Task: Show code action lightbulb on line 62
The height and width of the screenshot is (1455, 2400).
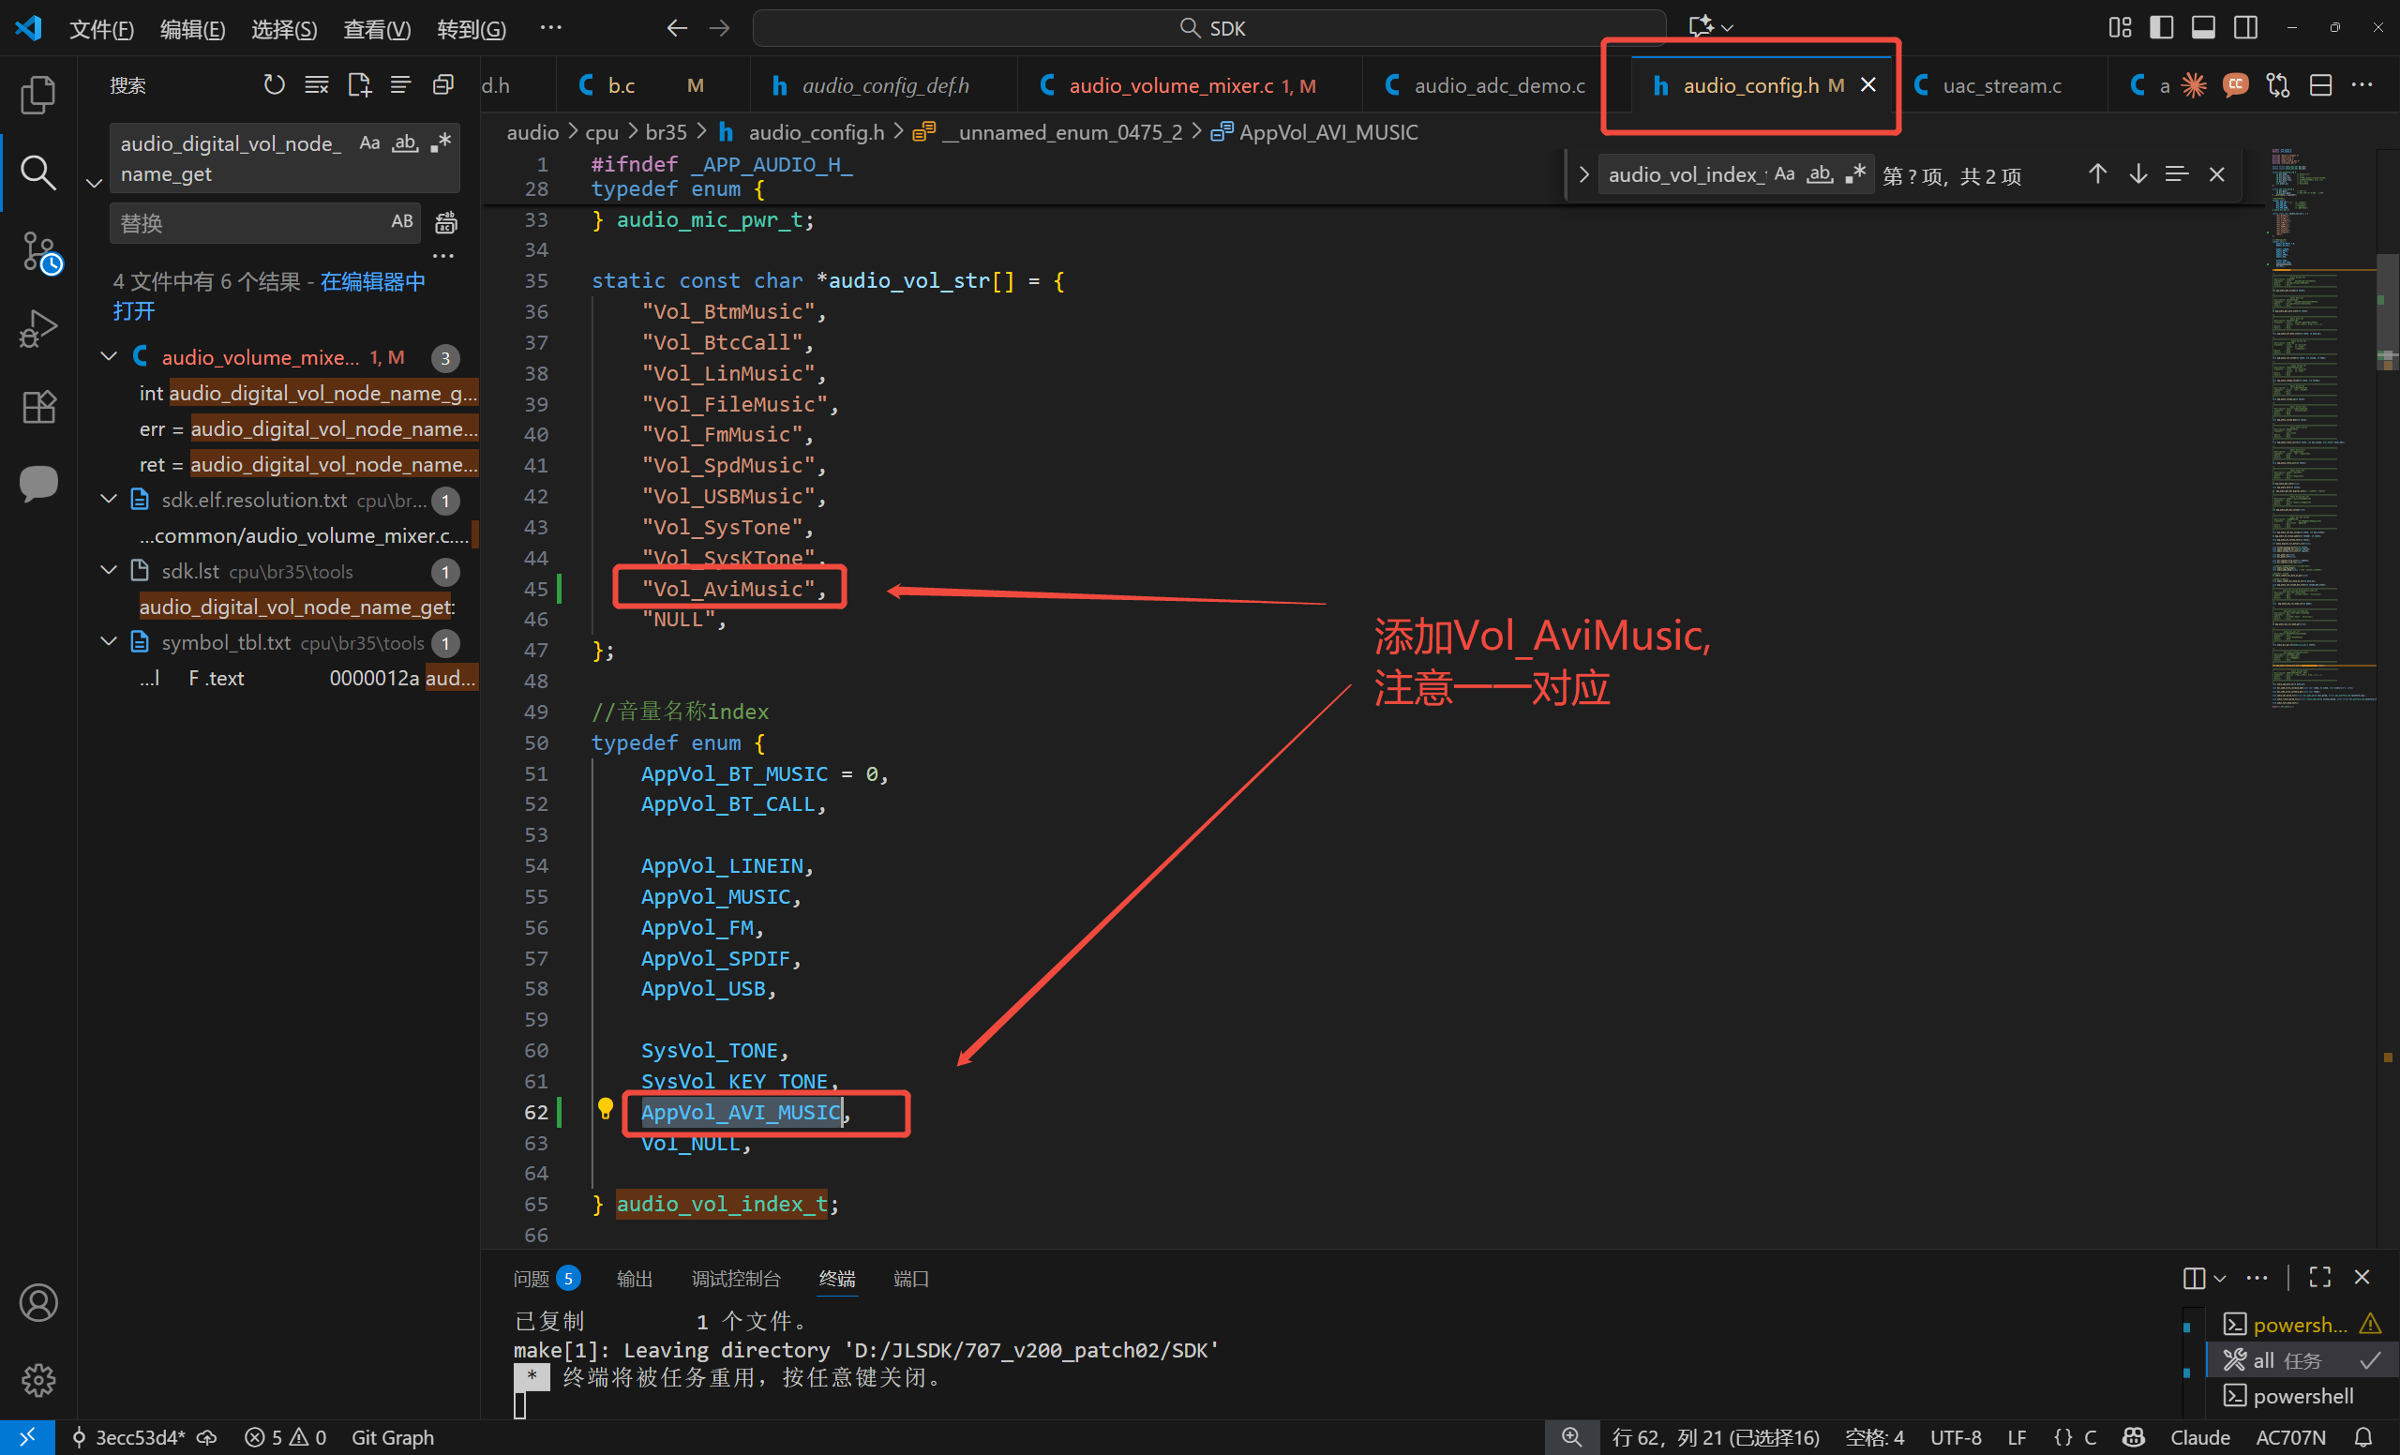Action: tap(605, 1109)
